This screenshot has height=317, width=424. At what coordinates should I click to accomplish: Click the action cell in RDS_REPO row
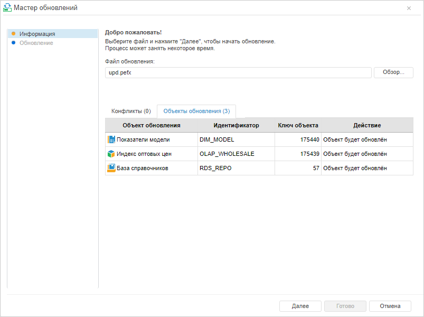(367, 168)
